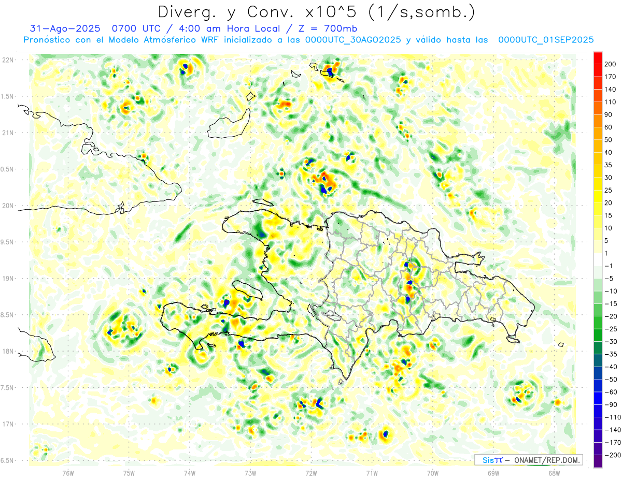Click the legend value '60'

[x=609, y=127]
